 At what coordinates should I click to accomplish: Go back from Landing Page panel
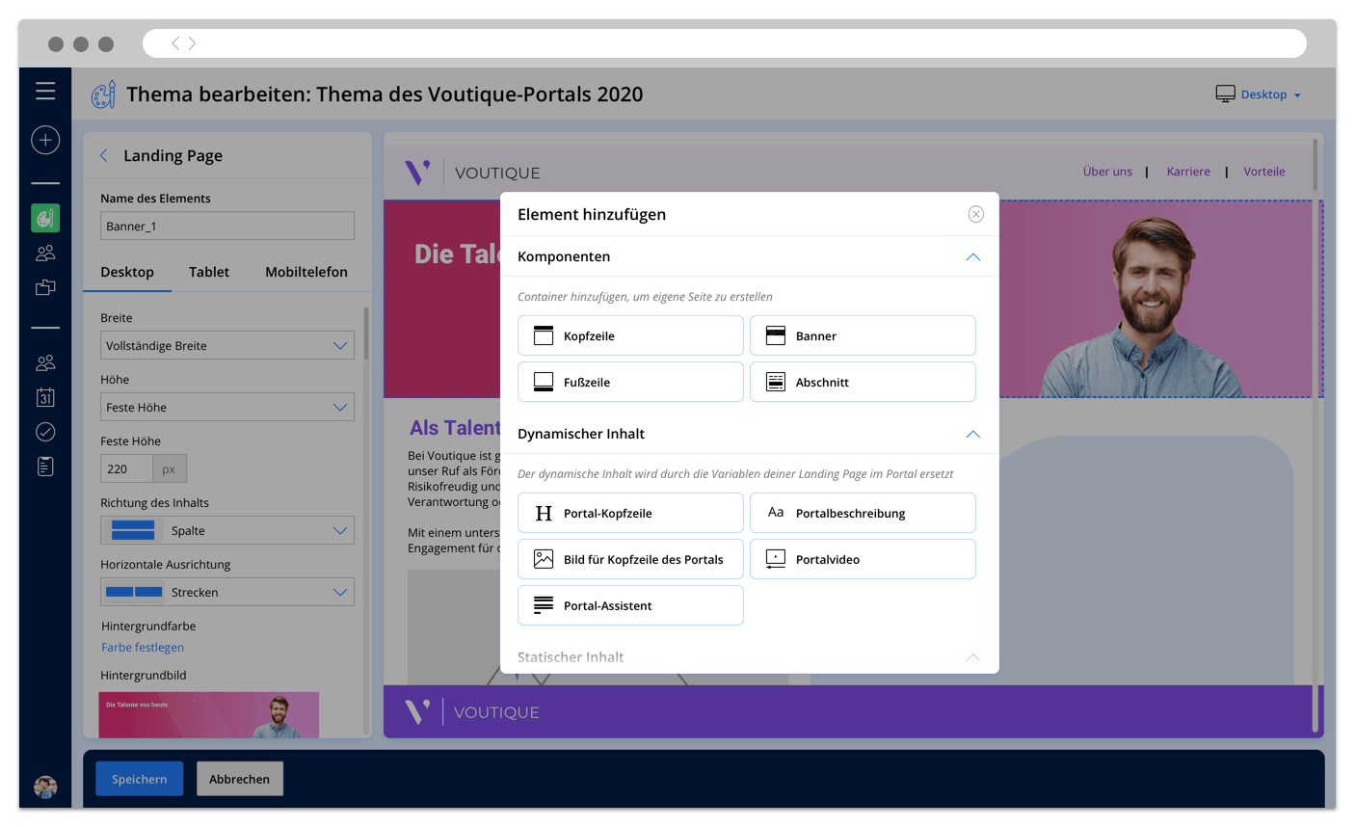click(103, 155)
